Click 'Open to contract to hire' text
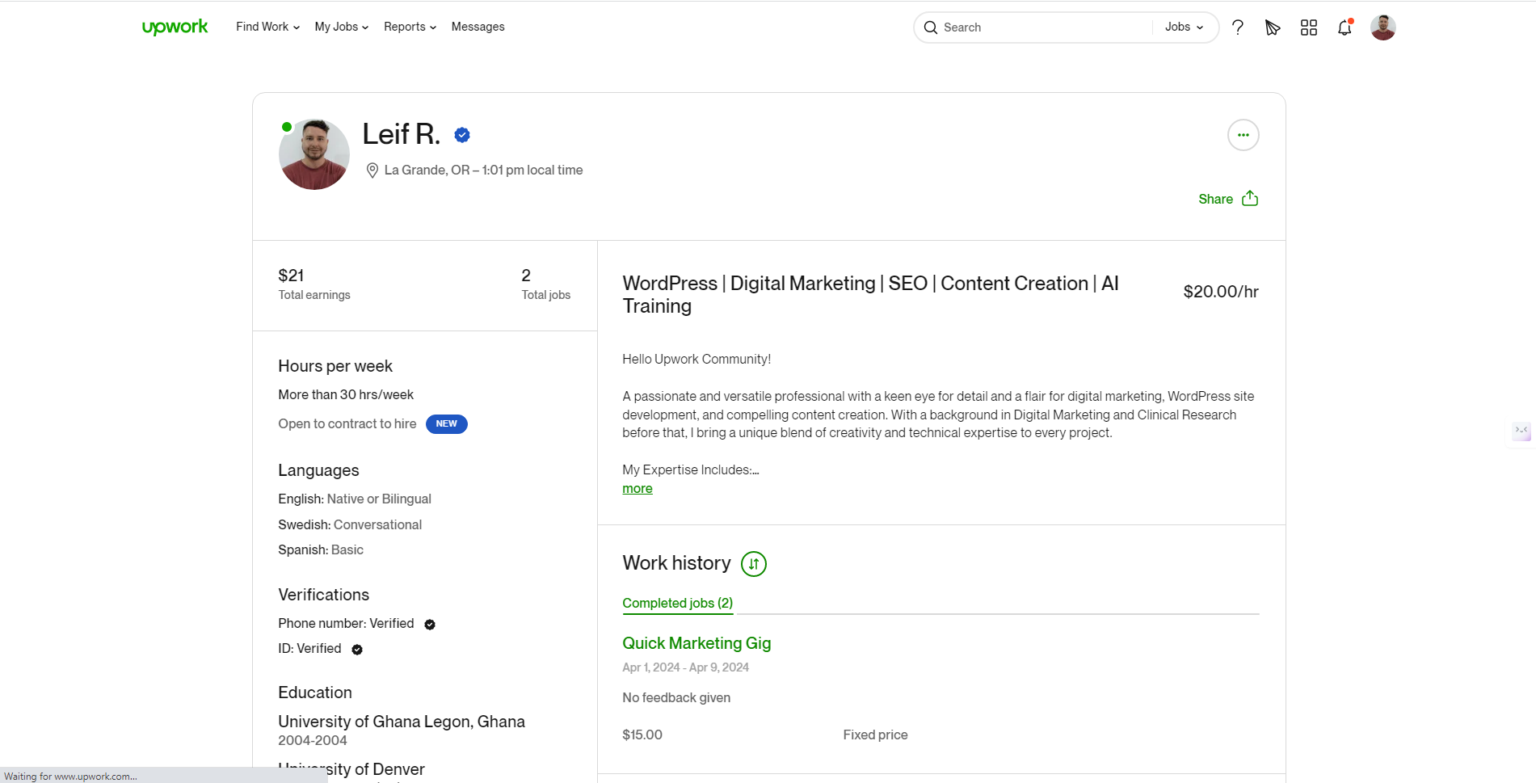1536x783 pixels. tap(347, 424)
